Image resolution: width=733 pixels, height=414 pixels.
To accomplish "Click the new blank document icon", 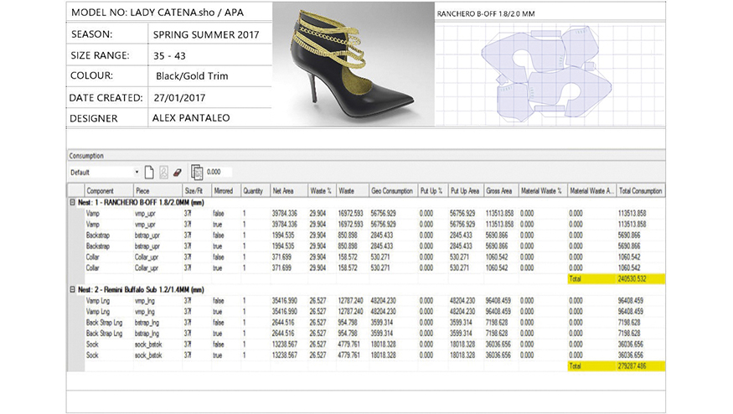I will (149, 172).
